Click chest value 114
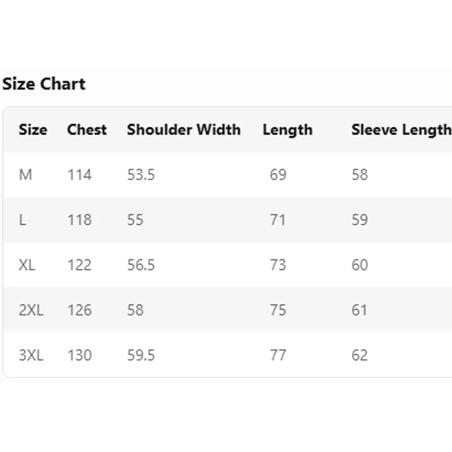The image size is (452, 452). pyautogui.click(x=79, y=175)
